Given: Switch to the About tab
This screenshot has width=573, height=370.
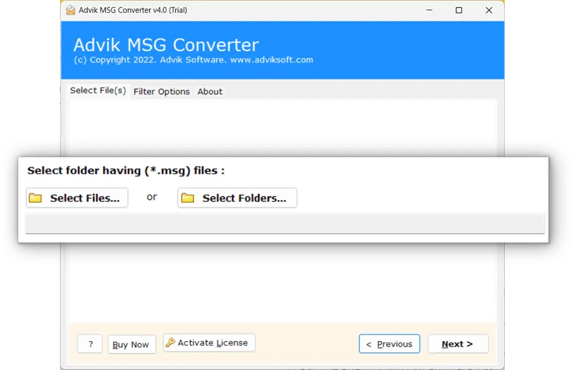Looking at the screenshot, I should point(210,92).
